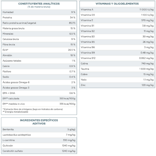This screenshot has width=156, height=156.
Task: Click the EM** medida in vivo row
Action: point(39,104)
